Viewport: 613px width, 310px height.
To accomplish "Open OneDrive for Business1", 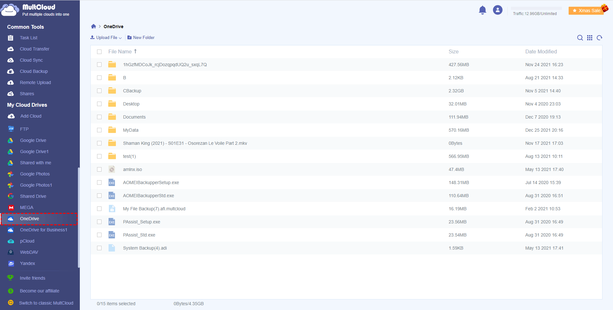I will pyautogui.click(x=44, y=230).
